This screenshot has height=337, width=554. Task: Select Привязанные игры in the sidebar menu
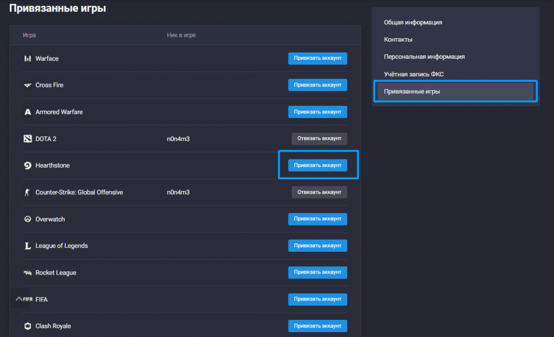click(455, 91)
